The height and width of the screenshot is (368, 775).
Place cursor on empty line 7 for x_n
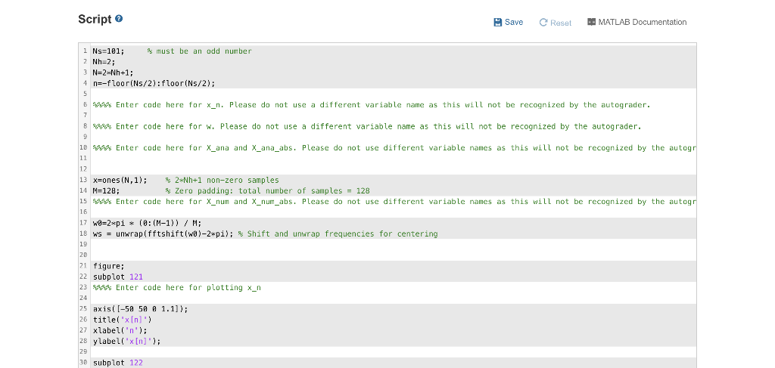[394, 116]
